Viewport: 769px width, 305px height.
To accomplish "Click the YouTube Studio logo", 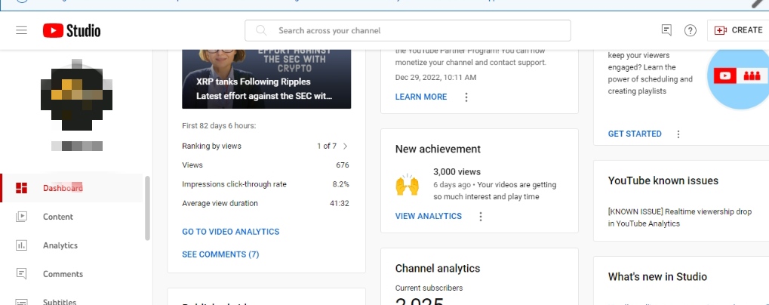I will [72, 30].
